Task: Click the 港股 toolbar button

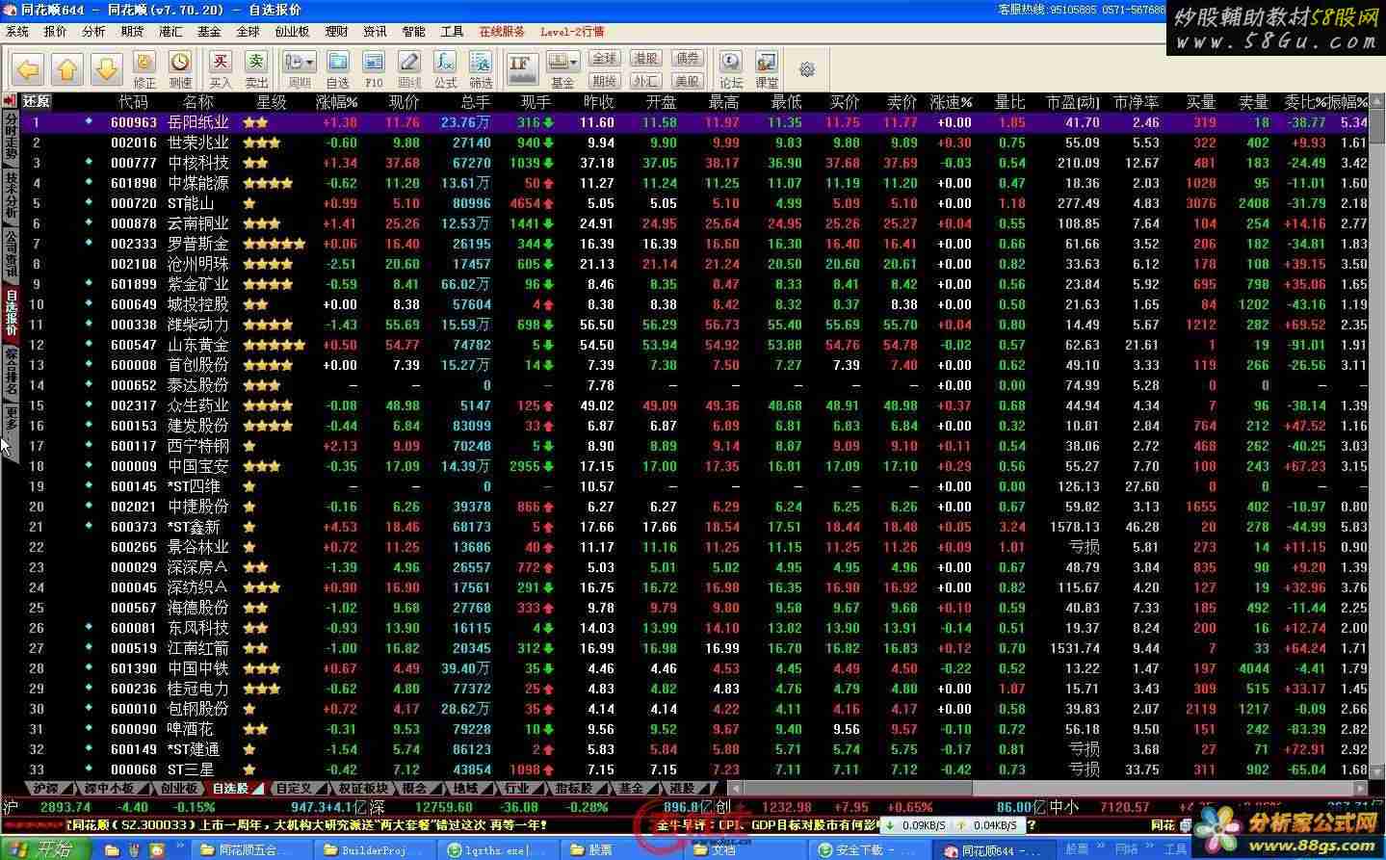Action: click(x=645, y=59)
